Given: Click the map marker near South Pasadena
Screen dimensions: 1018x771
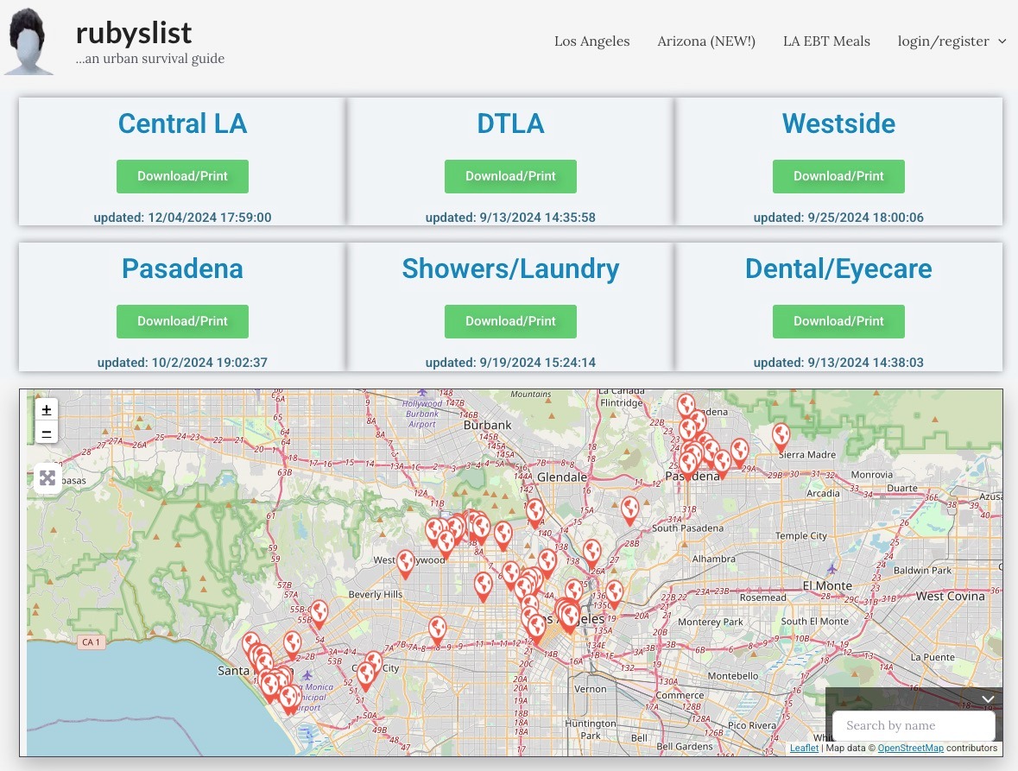Looking at the screenshot, I should (x=630, y=509).
